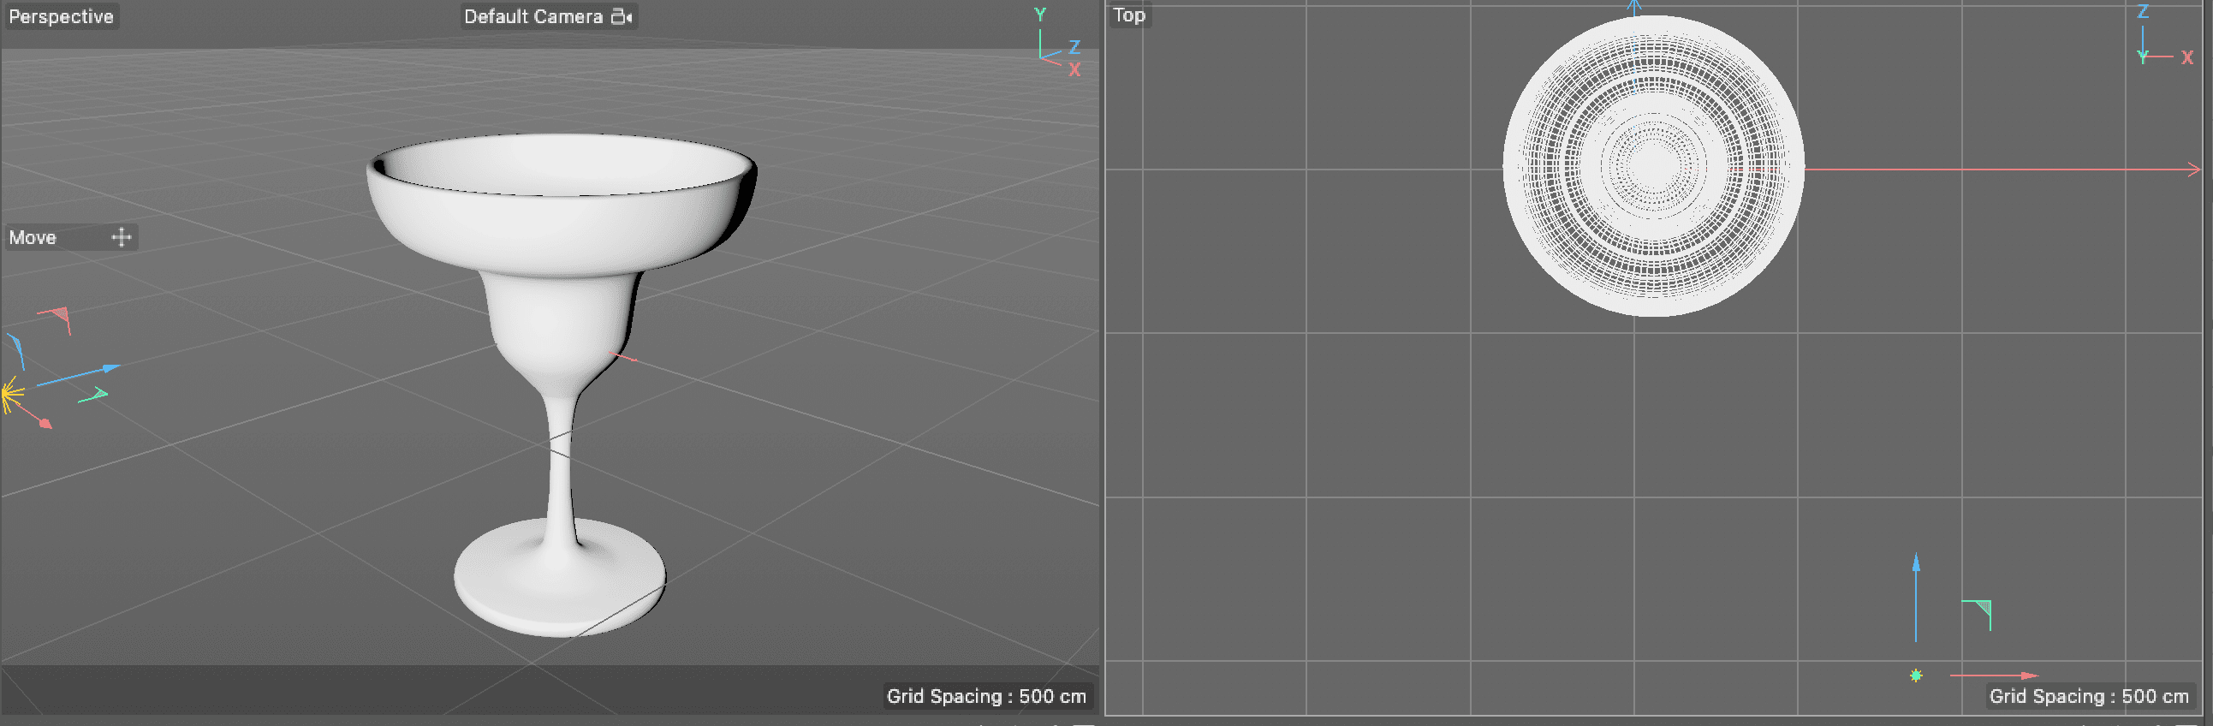Click the camera icon beside Default Camera
Viewport: 2213px width, 726px height.
click(x=622, y=16)
